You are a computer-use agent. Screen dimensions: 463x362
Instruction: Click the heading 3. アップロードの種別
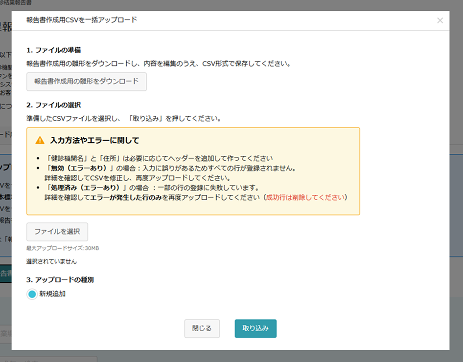60,279
